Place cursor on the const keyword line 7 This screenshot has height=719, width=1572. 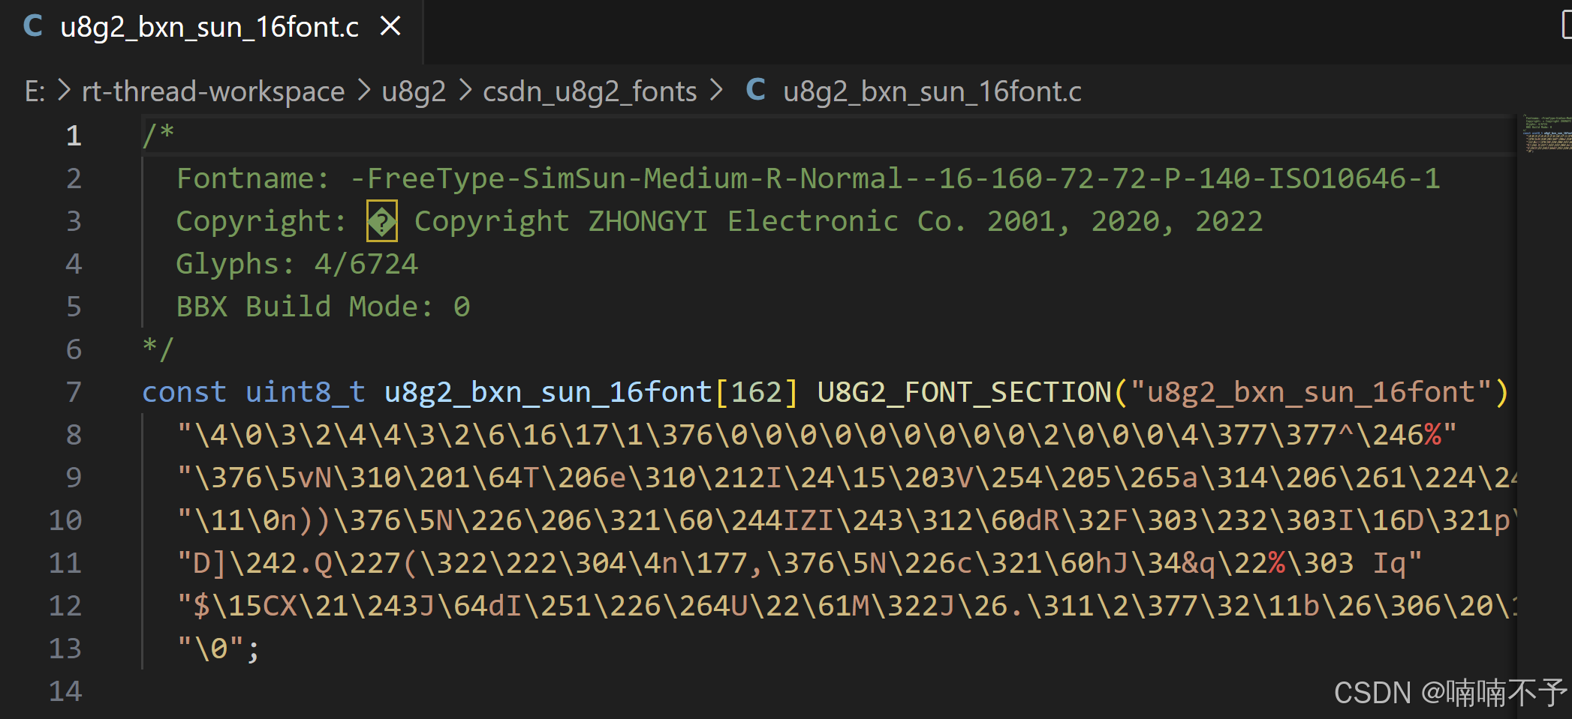click(185, 391)
